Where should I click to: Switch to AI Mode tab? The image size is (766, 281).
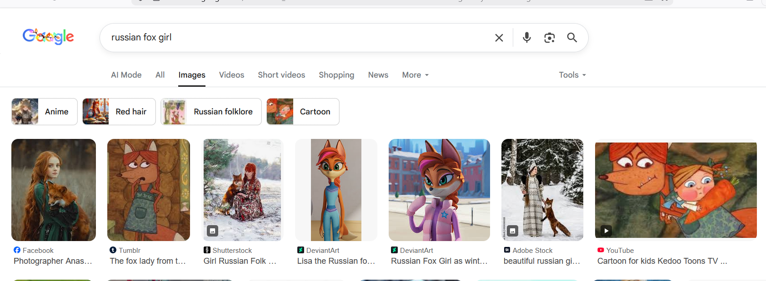click(126, 75)
